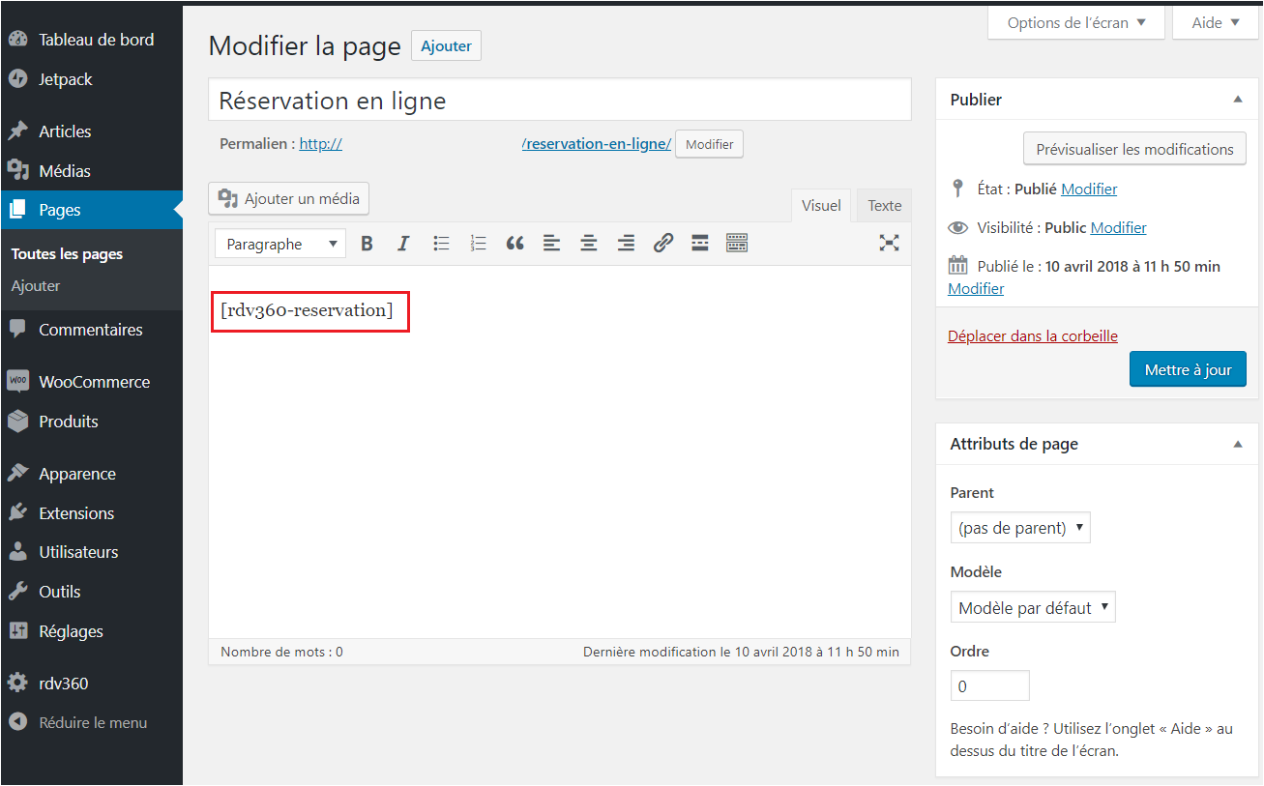
Task: Click Ajouter un média button
Action: (x=288, y=198)
